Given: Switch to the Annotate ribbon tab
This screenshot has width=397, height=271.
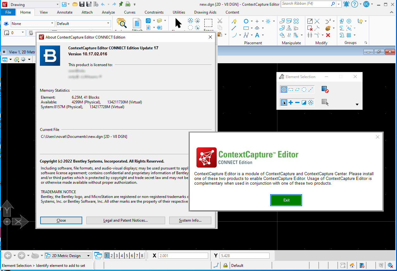Looking at the screenshot, I should click(65, 12).
